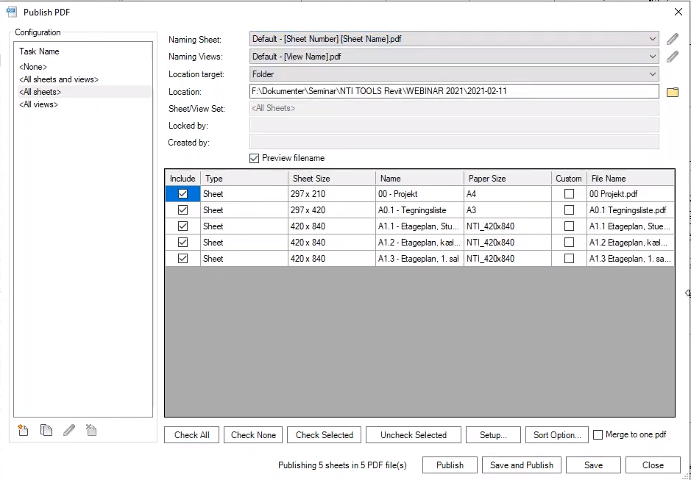Click the delete configuration task icon

click(x=91, y=431)
